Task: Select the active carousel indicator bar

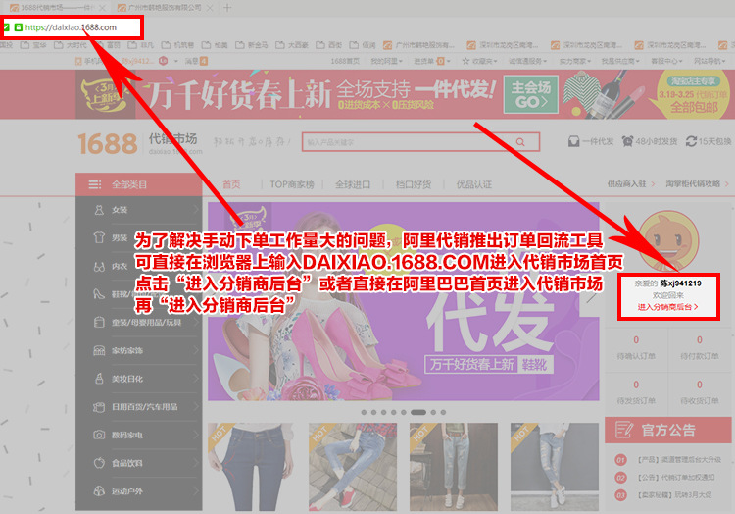Action: click(x=418, y=413)
